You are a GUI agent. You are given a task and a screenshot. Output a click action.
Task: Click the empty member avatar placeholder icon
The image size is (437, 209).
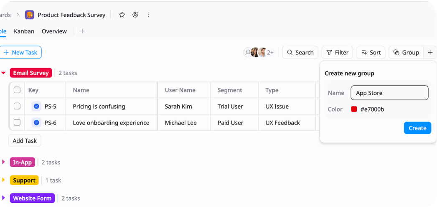[x=247, y=52]
